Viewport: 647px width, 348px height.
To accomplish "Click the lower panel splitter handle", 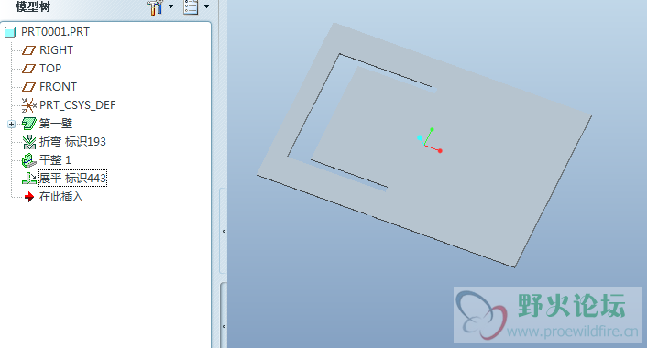I will [224, 326].
